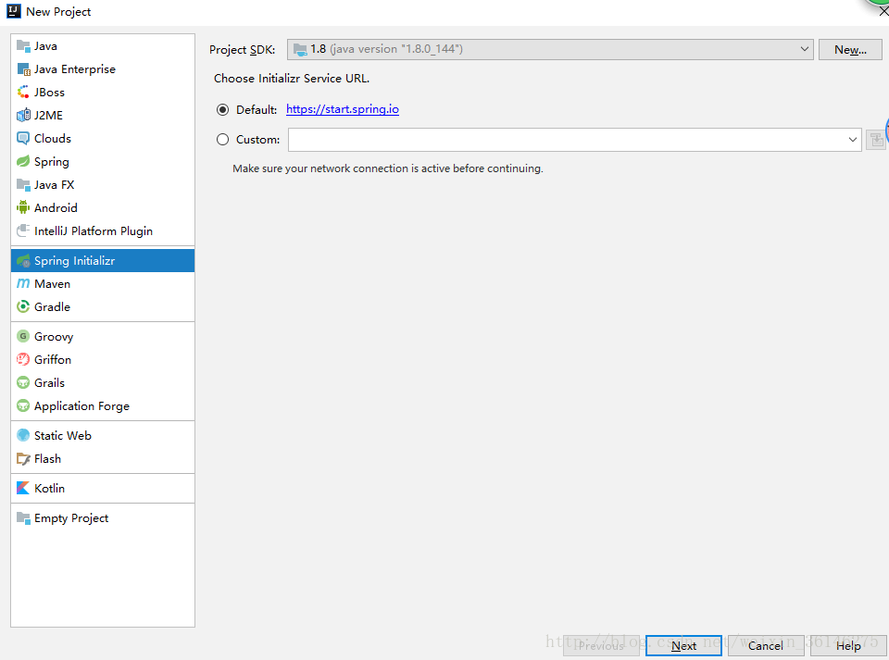This screenshot has width=889, height=660.
Task: Click the Maven m icon
Action: pos(23,284)
